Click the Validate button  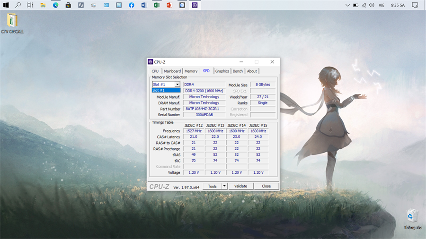[241, 186]
